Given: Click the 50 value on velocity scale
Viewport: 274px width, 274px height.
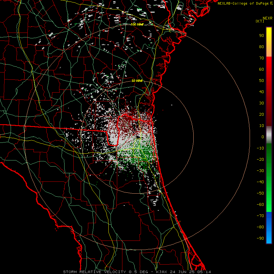Looking at the screenshot, I should (262, 81).
